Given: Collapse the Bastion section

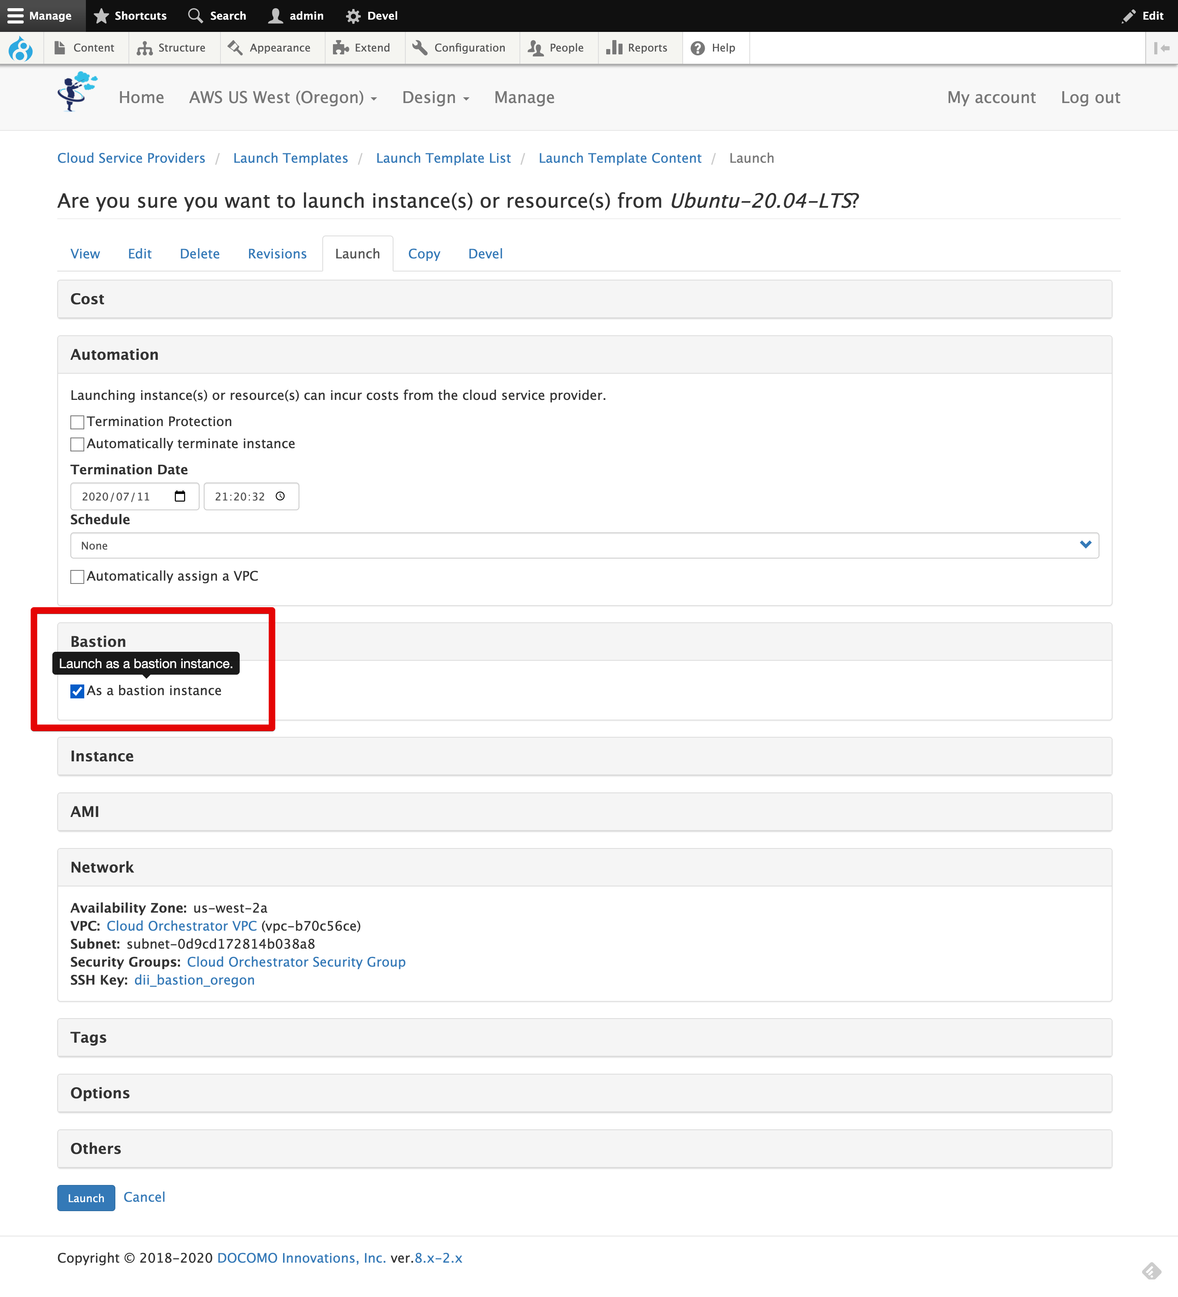Looking at the screenshot, I should 585,642.
